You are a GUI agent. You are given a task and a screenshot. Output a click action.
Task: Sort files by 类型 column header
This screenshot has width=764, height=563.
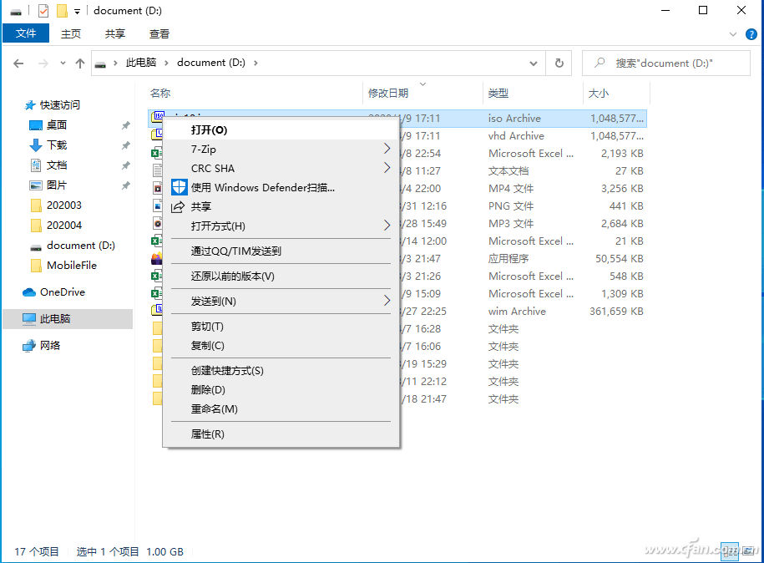pyautogui.click(x=498, y=94)
